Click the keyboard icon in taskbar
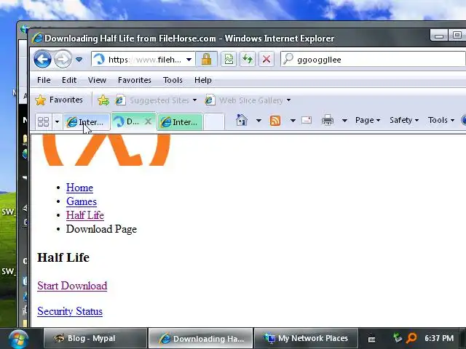This screenshot has height=349, width=466. [x=371, y=340]
